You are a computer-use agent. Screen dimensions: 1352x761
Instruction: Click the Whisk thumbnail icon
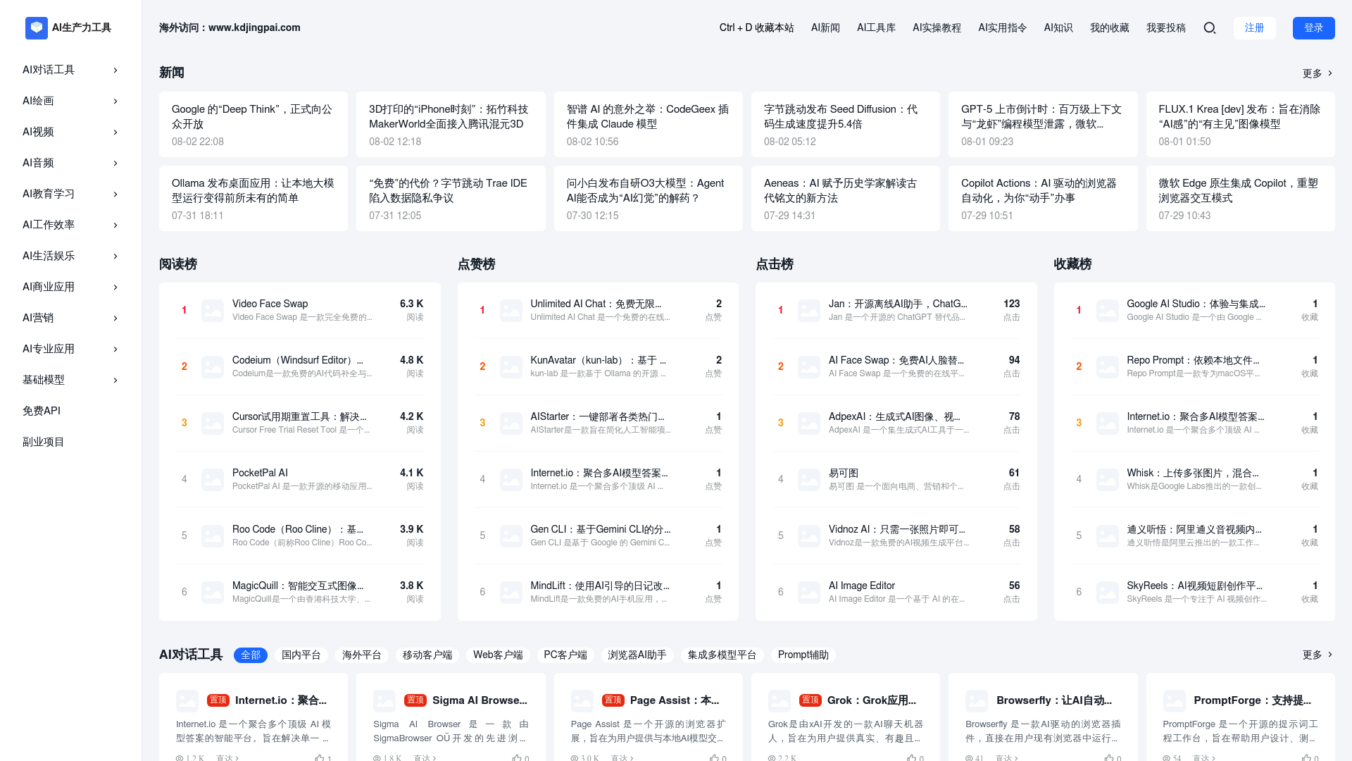1108,479
